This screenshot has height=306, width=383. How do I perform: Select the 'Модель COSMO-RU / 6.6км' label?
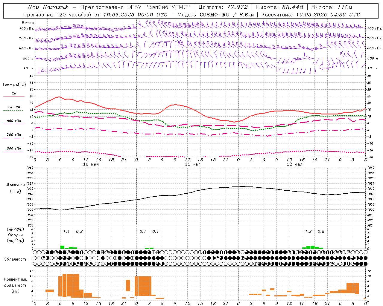point(216,15)
